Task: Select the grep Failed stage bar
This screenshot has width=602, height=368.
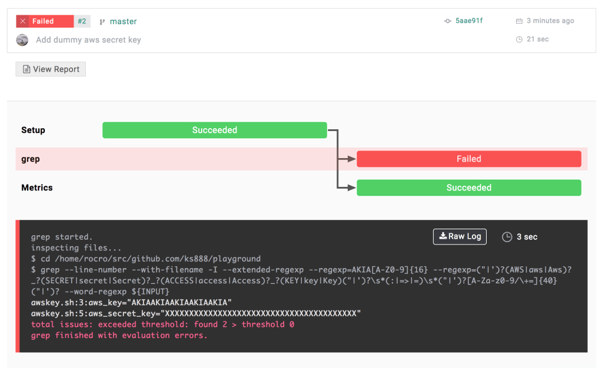Action: tap(468, 159)
